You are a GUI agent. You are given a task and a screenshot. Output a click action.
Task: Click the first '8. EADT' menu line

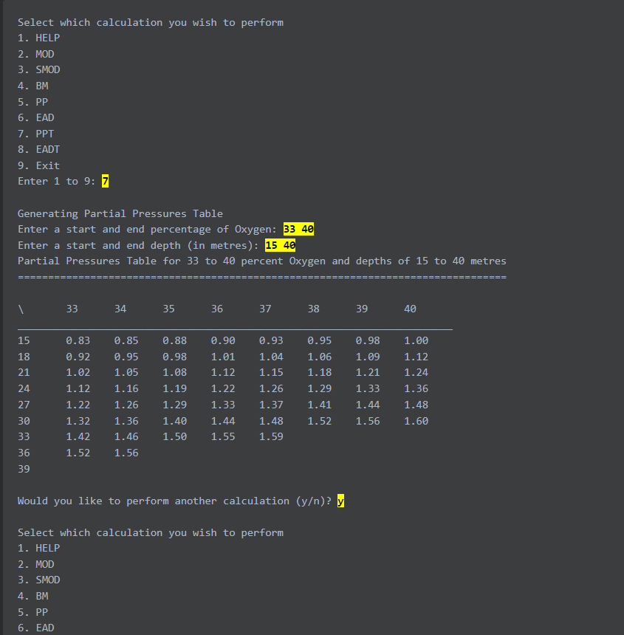[39, 149]
